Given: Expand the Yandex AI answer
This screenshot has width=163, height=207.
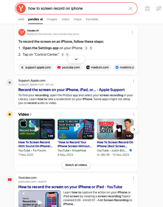Looking at the screenshot, I should pos(76,59).
